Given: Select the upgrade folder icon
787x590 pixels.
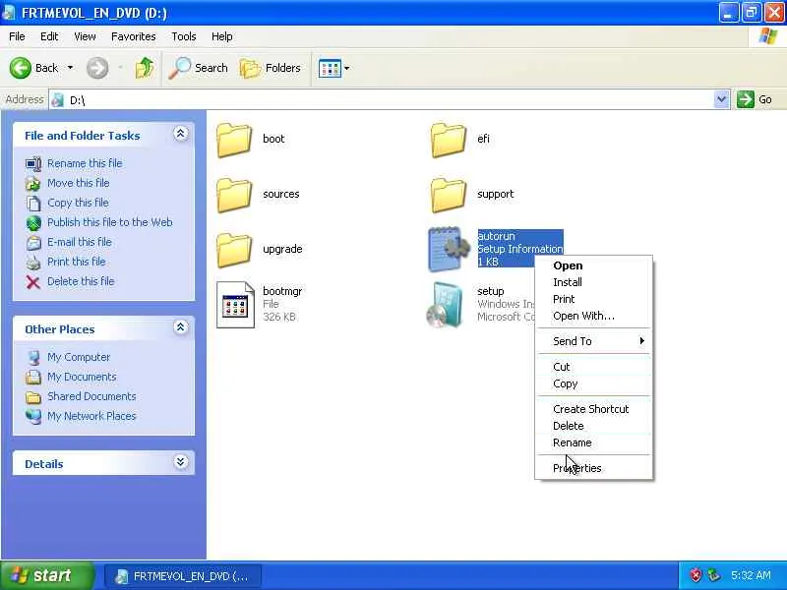Looking at the screenshot, I should pos(234,250).
